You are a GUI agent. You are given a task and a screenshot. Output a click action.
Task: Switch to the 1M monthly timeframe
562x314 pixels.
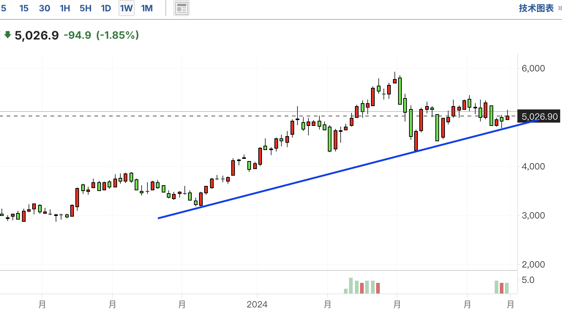[x=147, y=8]
